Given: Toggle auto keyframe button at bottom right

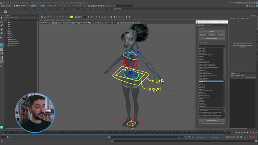Looking at the screenshot, I should pos(254,137).
